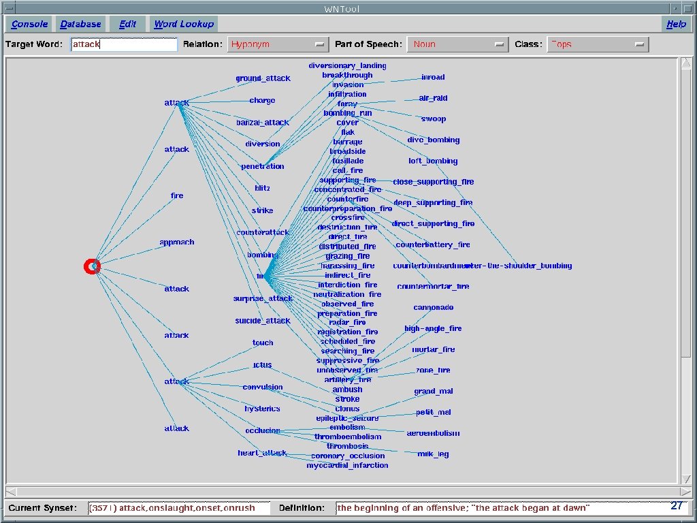Select the high-angle_fire node
The width and height of the screenshot is (697, 523).
point(434,329)
